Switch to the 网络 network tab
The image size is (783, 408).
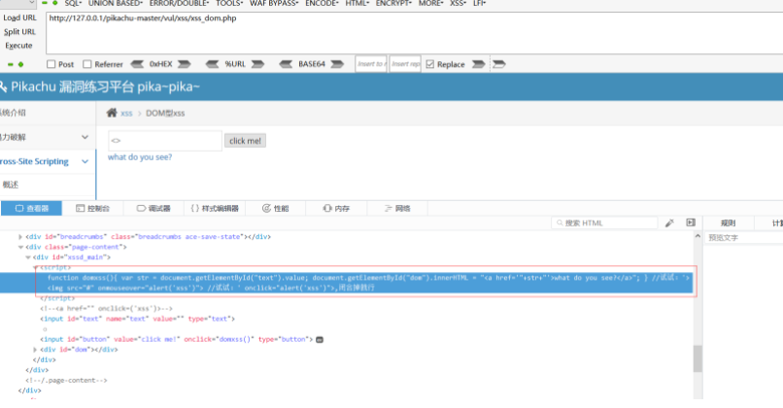click(397, 208)
